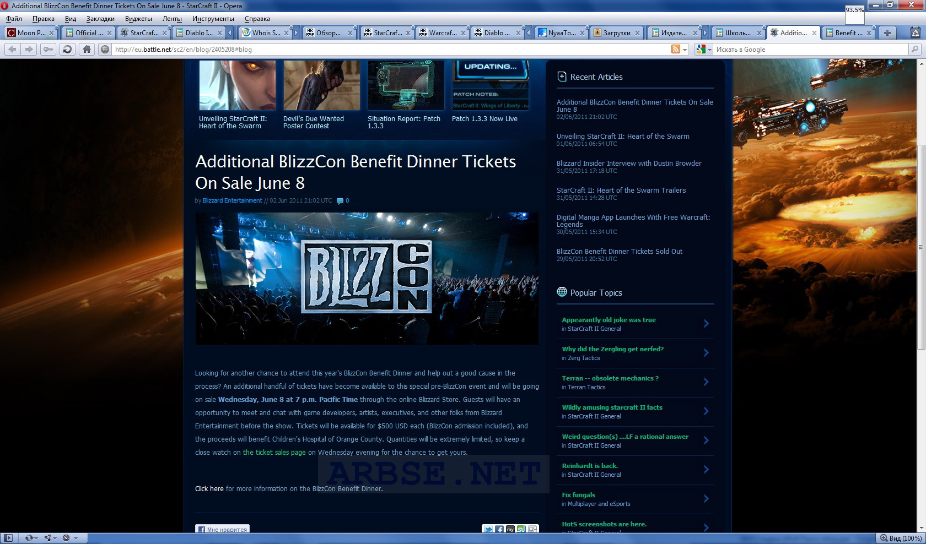The image size is (926, 544).
Task: Click the RSS feed icon in address bar
Action: tap(675, 49)
